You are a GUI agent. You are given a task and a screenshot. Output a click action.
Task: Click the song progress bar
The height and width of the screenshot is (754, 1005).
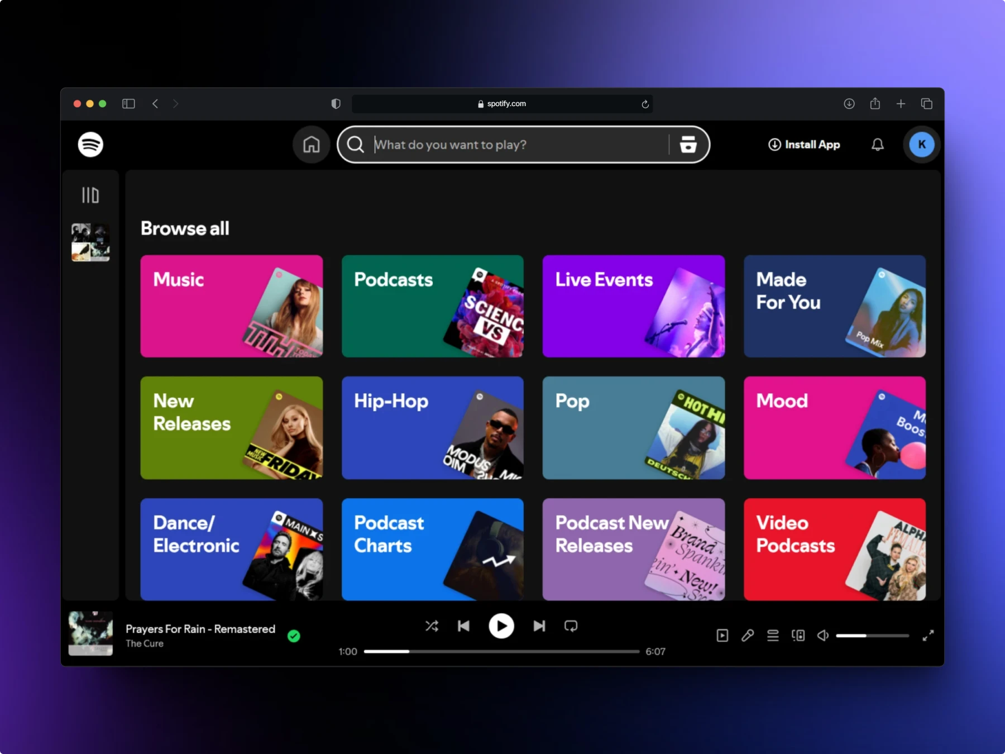pos(501,651)
